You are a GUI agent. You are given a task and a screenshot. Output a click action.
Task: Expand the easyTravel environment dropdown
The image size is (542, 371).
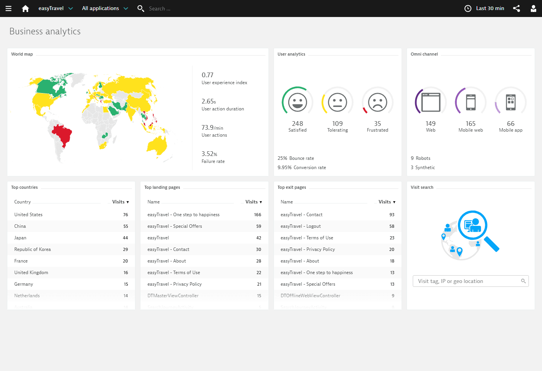56,8
